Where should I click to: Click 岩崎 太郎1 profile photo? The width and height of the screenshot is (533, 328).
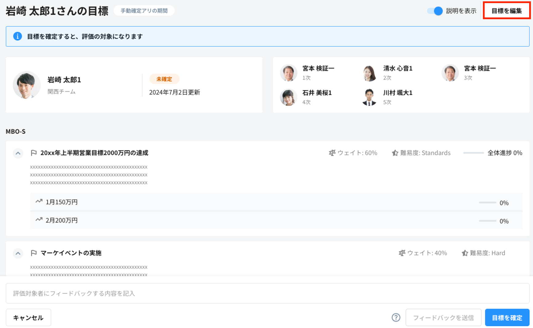pos(27,85)
